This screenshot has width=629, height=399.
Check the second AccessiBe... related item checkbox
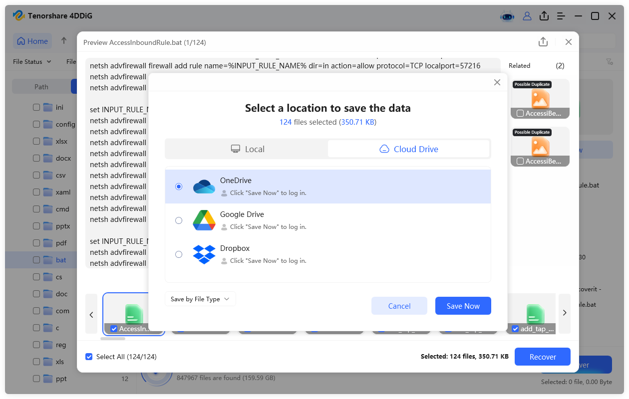coord(520,161)
